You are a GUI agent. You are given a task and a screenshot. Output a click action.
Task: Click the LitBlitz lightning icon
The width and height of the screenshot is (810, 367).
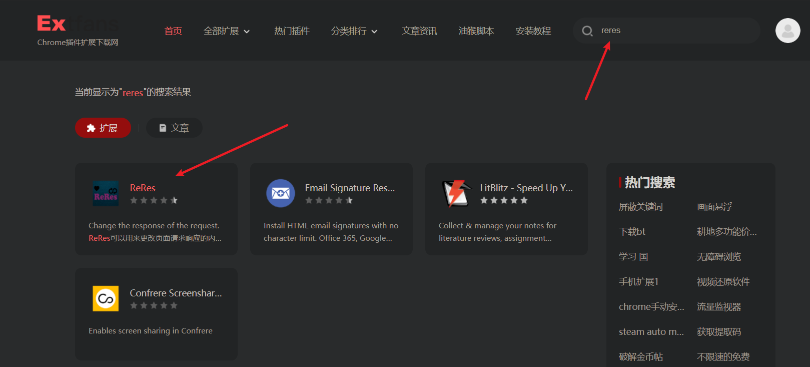(456, 193)
